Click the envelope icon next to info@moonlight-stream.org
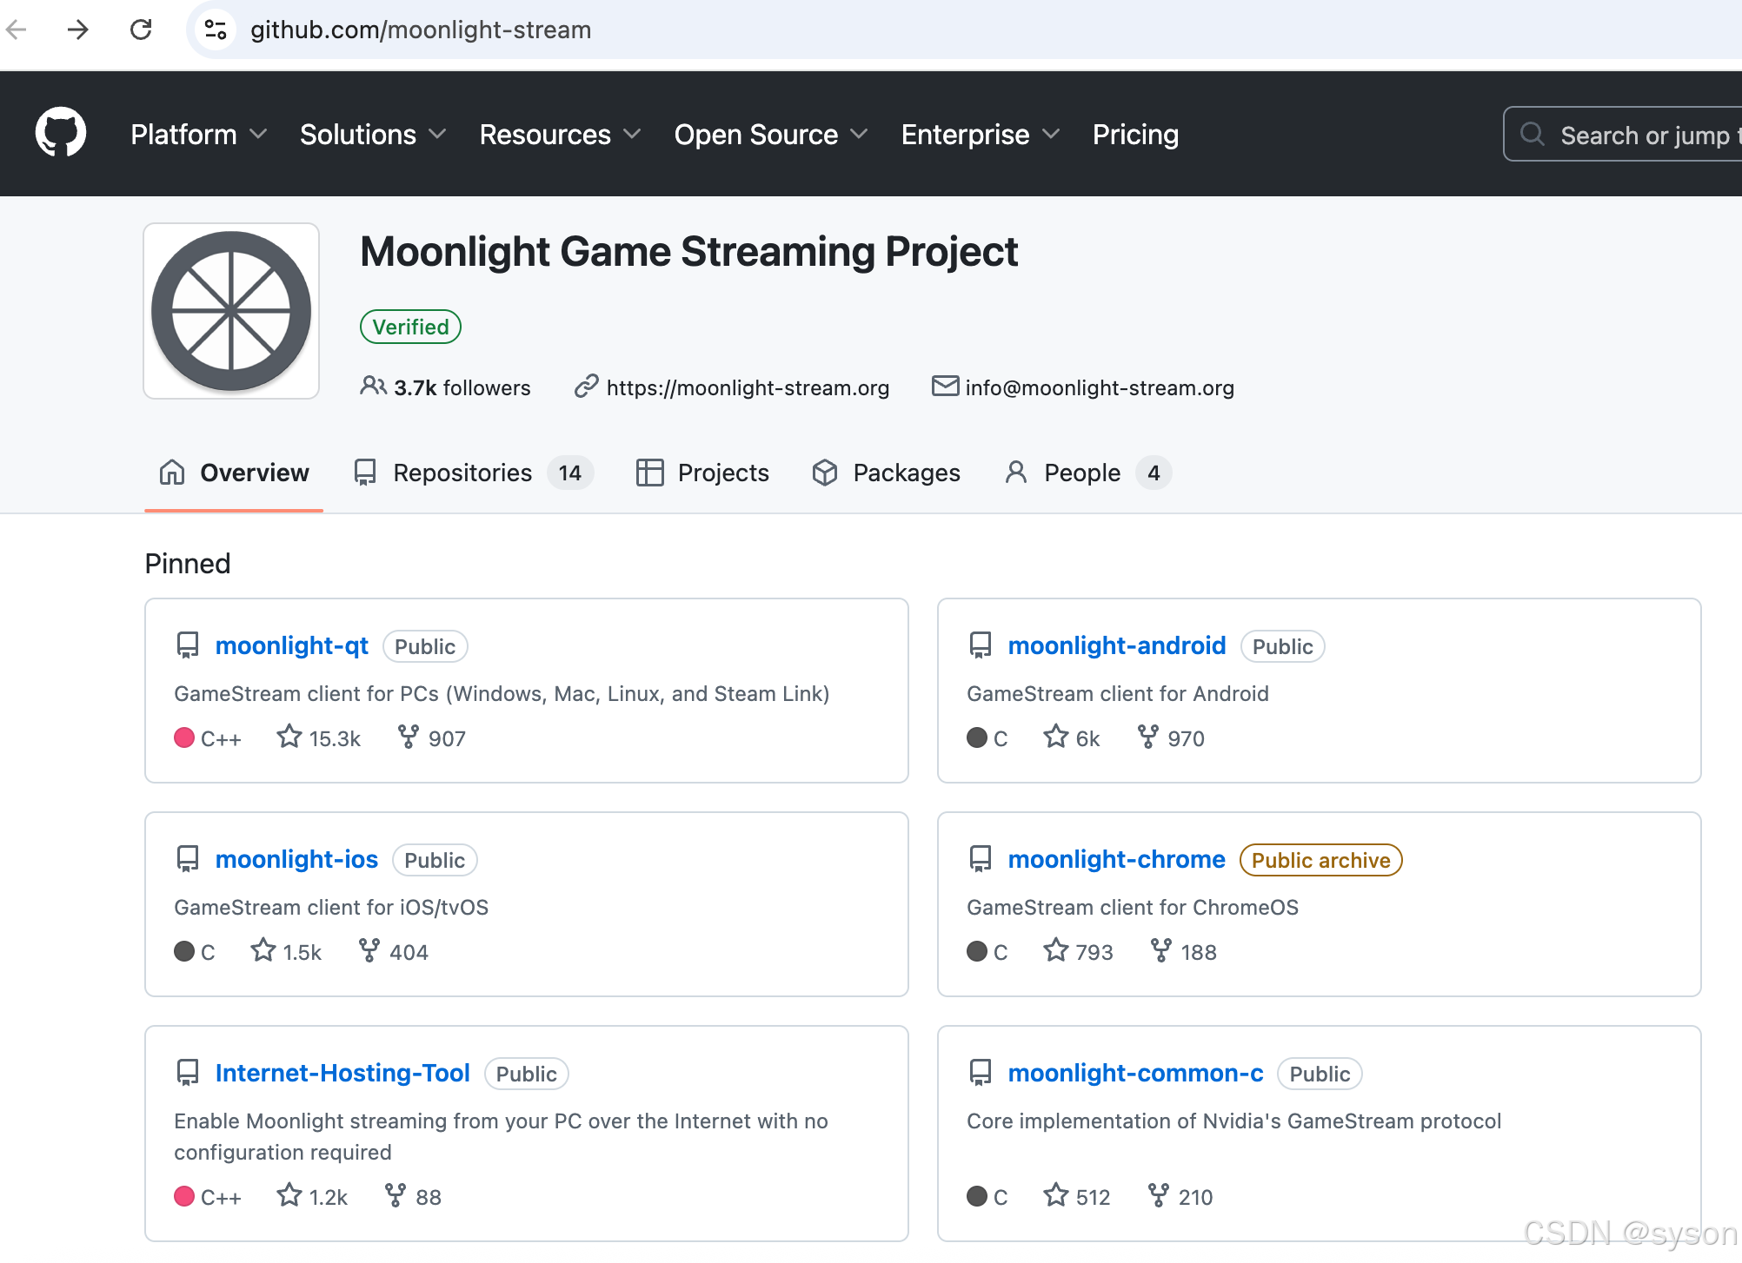Viewport: 1742px width, 1263px height. (945, 387)
